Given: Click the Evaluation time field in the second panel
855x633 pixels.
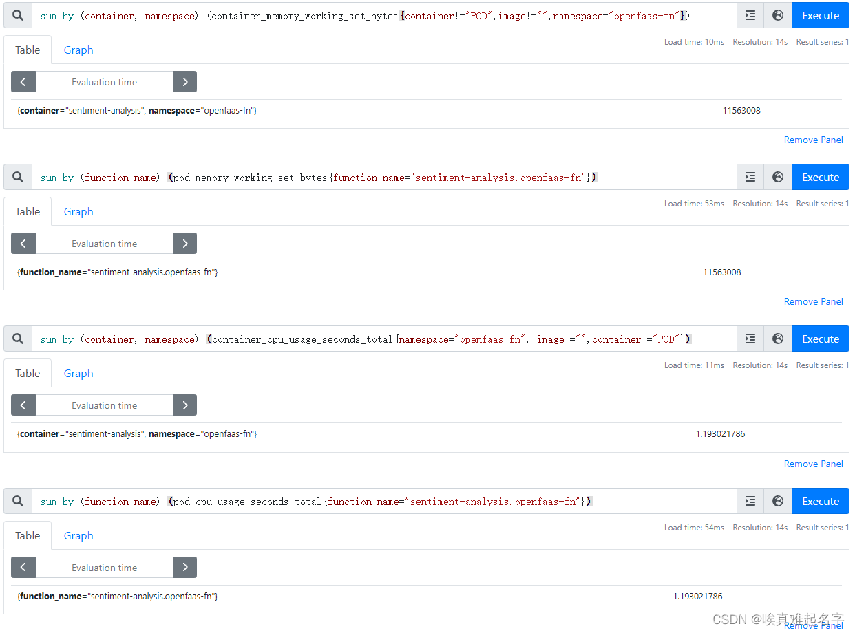Looking at the screenshot, I should pyautogui.click(x=103, y=243).
